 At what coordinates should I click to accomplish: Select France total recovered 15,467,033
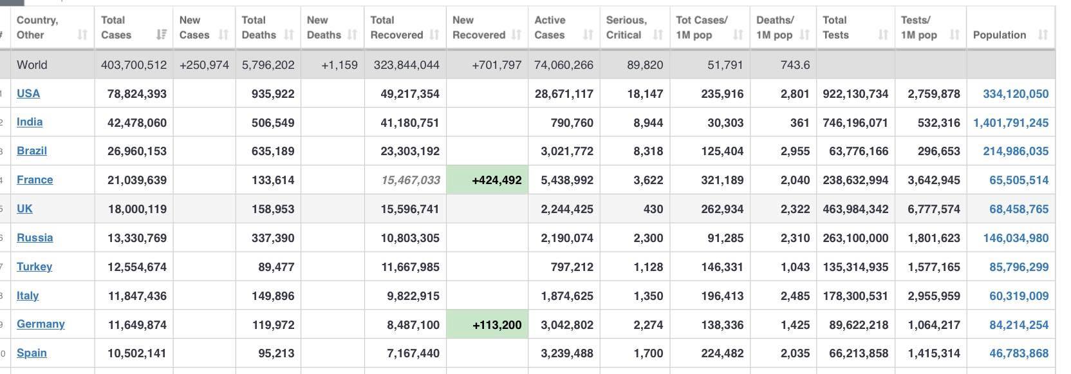(x=411, y=180)
